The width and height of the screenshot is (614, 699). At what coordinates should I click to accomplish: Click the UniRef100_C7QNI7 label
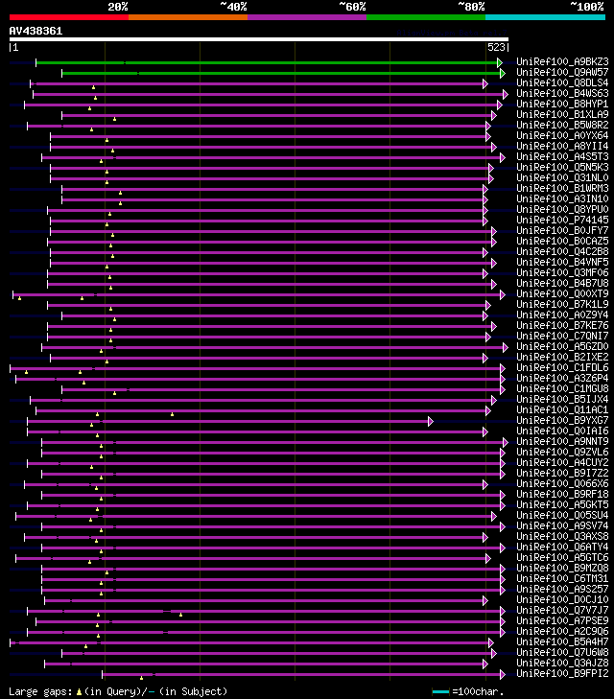coord(562,337)
